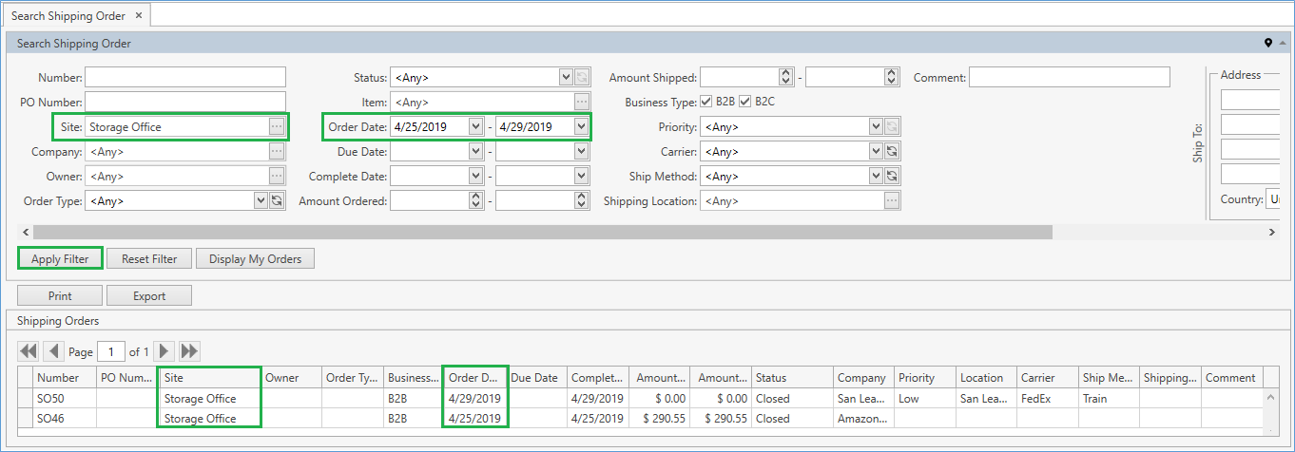This screenshot has height=452, width=1295.
Task: Jump to the last results page
Action: (189, 351)
